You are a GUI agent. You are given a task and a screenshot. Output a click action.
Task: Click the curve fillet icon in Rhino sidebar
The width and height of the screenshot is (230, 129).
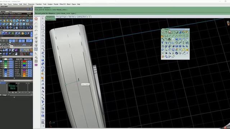click(x=43, y=50)
